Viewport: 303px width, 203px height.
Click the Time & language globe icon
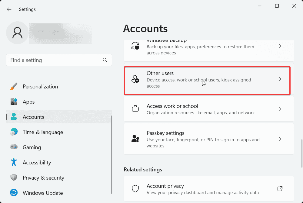click(14, 132)
